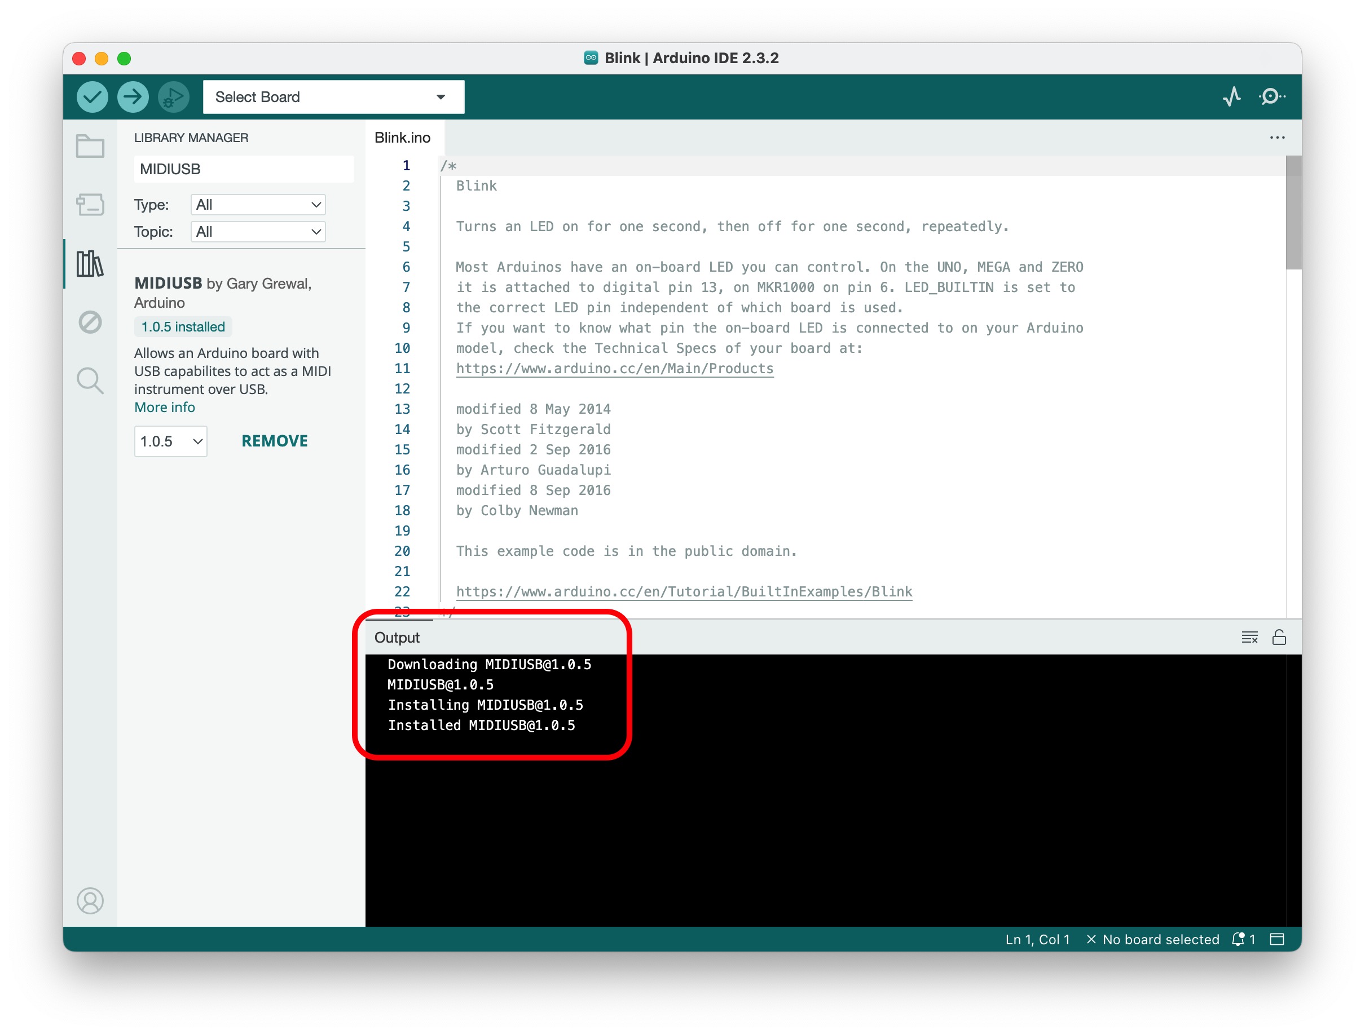Open the Select Board dropdown
The height and width of the screenshot is (1035, 1365).
tap(333, 97)
